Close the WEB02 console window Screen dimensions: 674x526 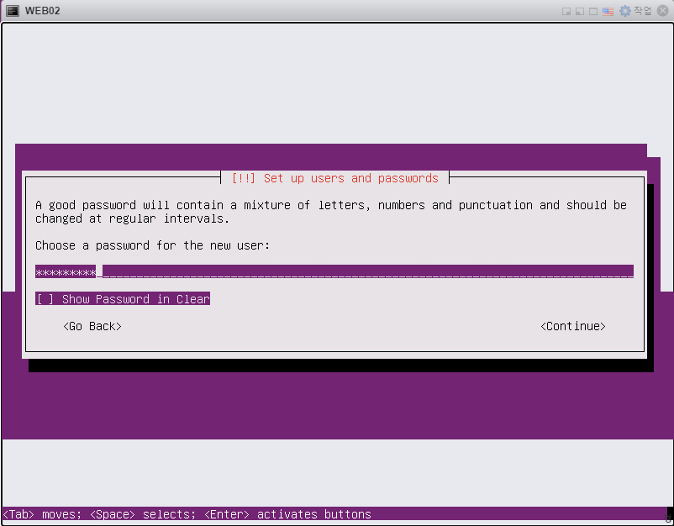pyautogui.click(x=662, y=11)
